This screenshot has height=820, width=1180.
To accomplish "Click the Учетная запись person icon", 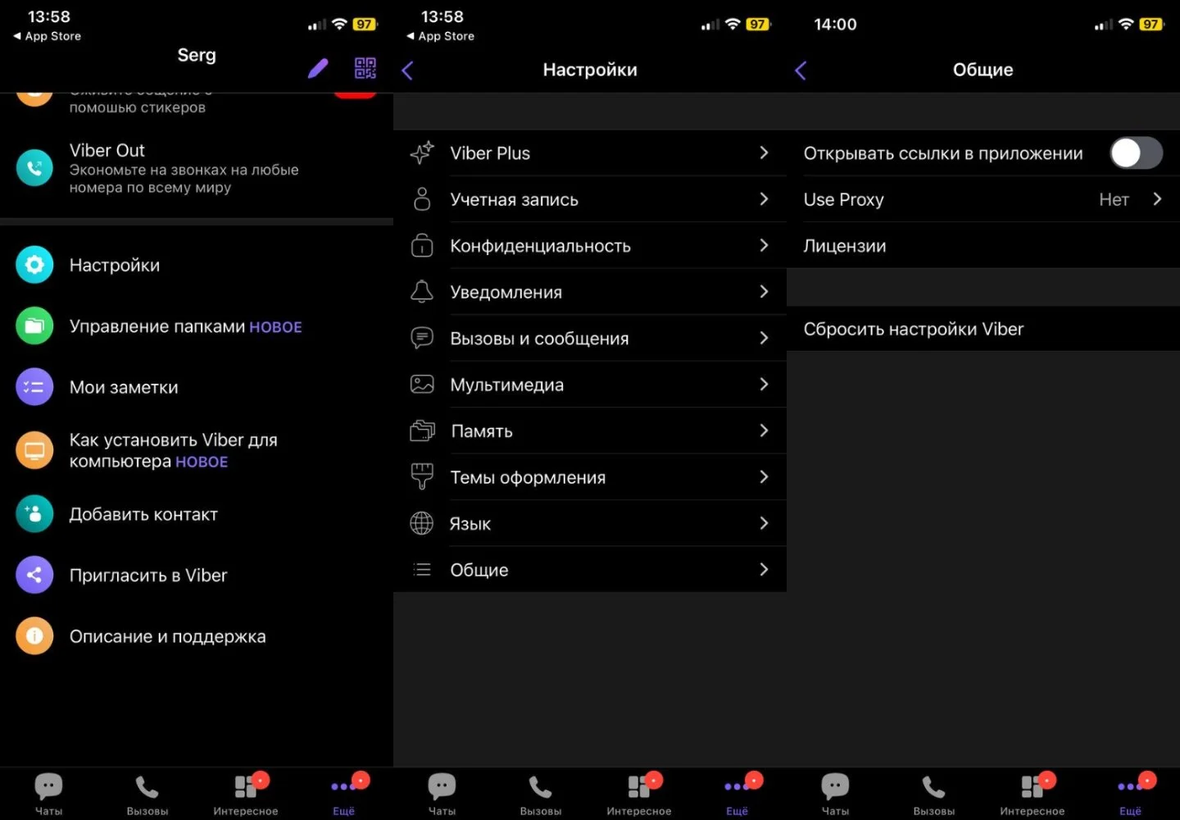I will point(422,199).
